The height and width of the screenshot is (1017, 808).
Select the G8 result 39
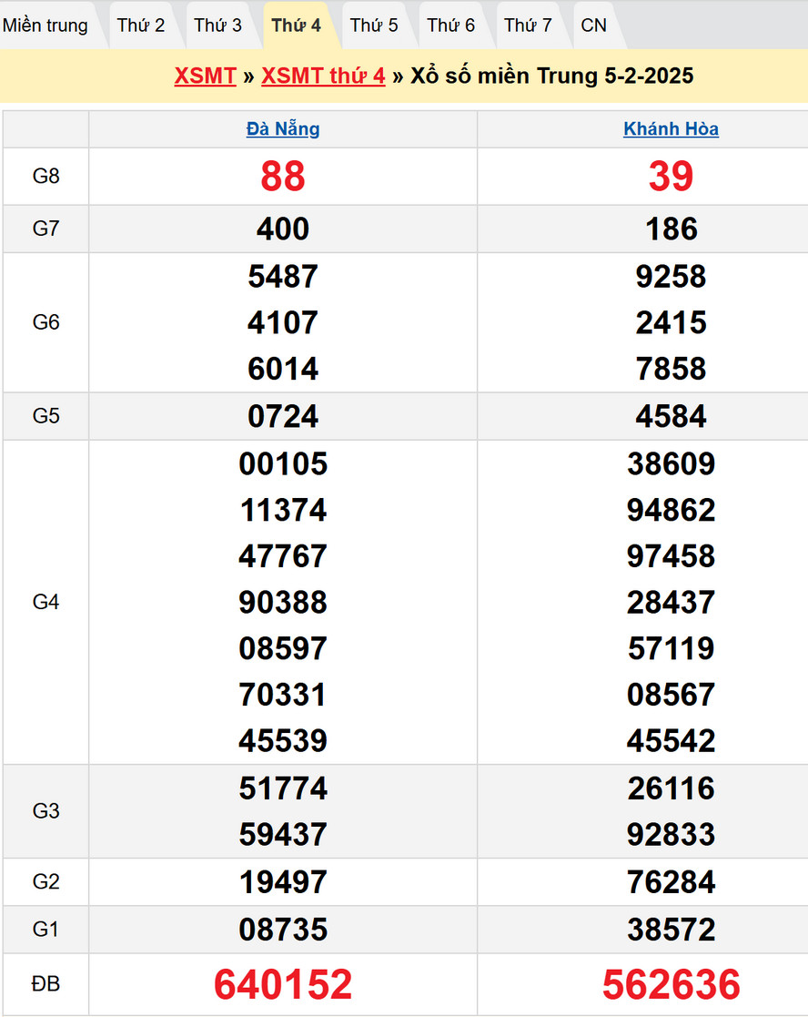point(672,176)
